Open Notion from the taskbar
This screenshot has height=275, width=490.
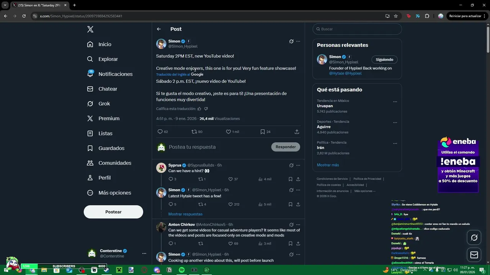169,270
